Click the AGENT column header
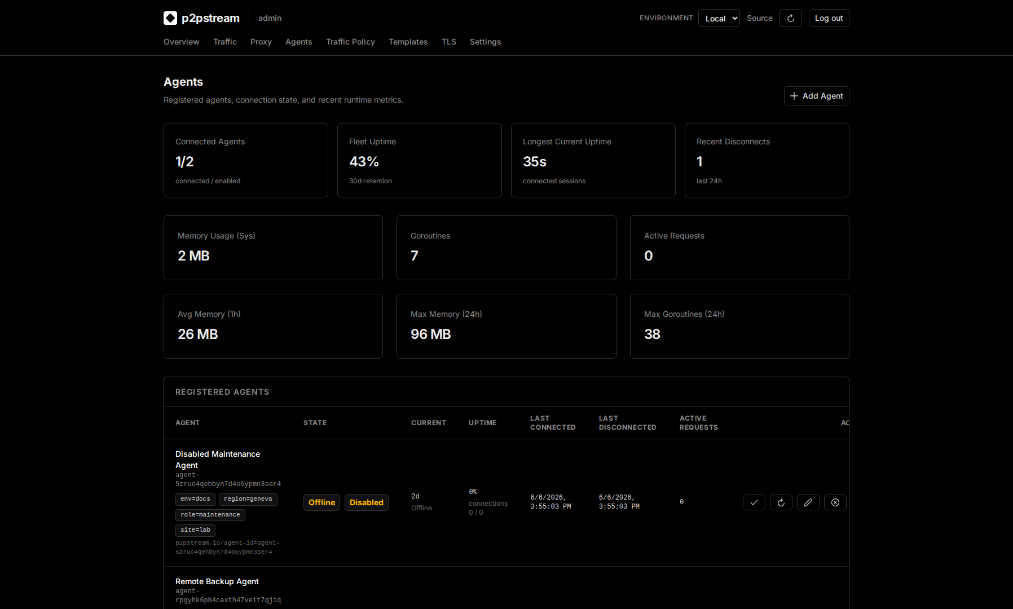Viewport: 1013px width, 609px height. [187, 423]
